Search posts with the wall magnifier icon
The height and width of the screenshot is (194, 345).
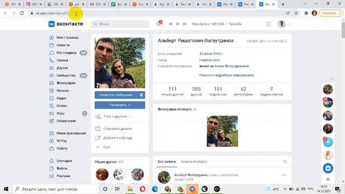285,162
